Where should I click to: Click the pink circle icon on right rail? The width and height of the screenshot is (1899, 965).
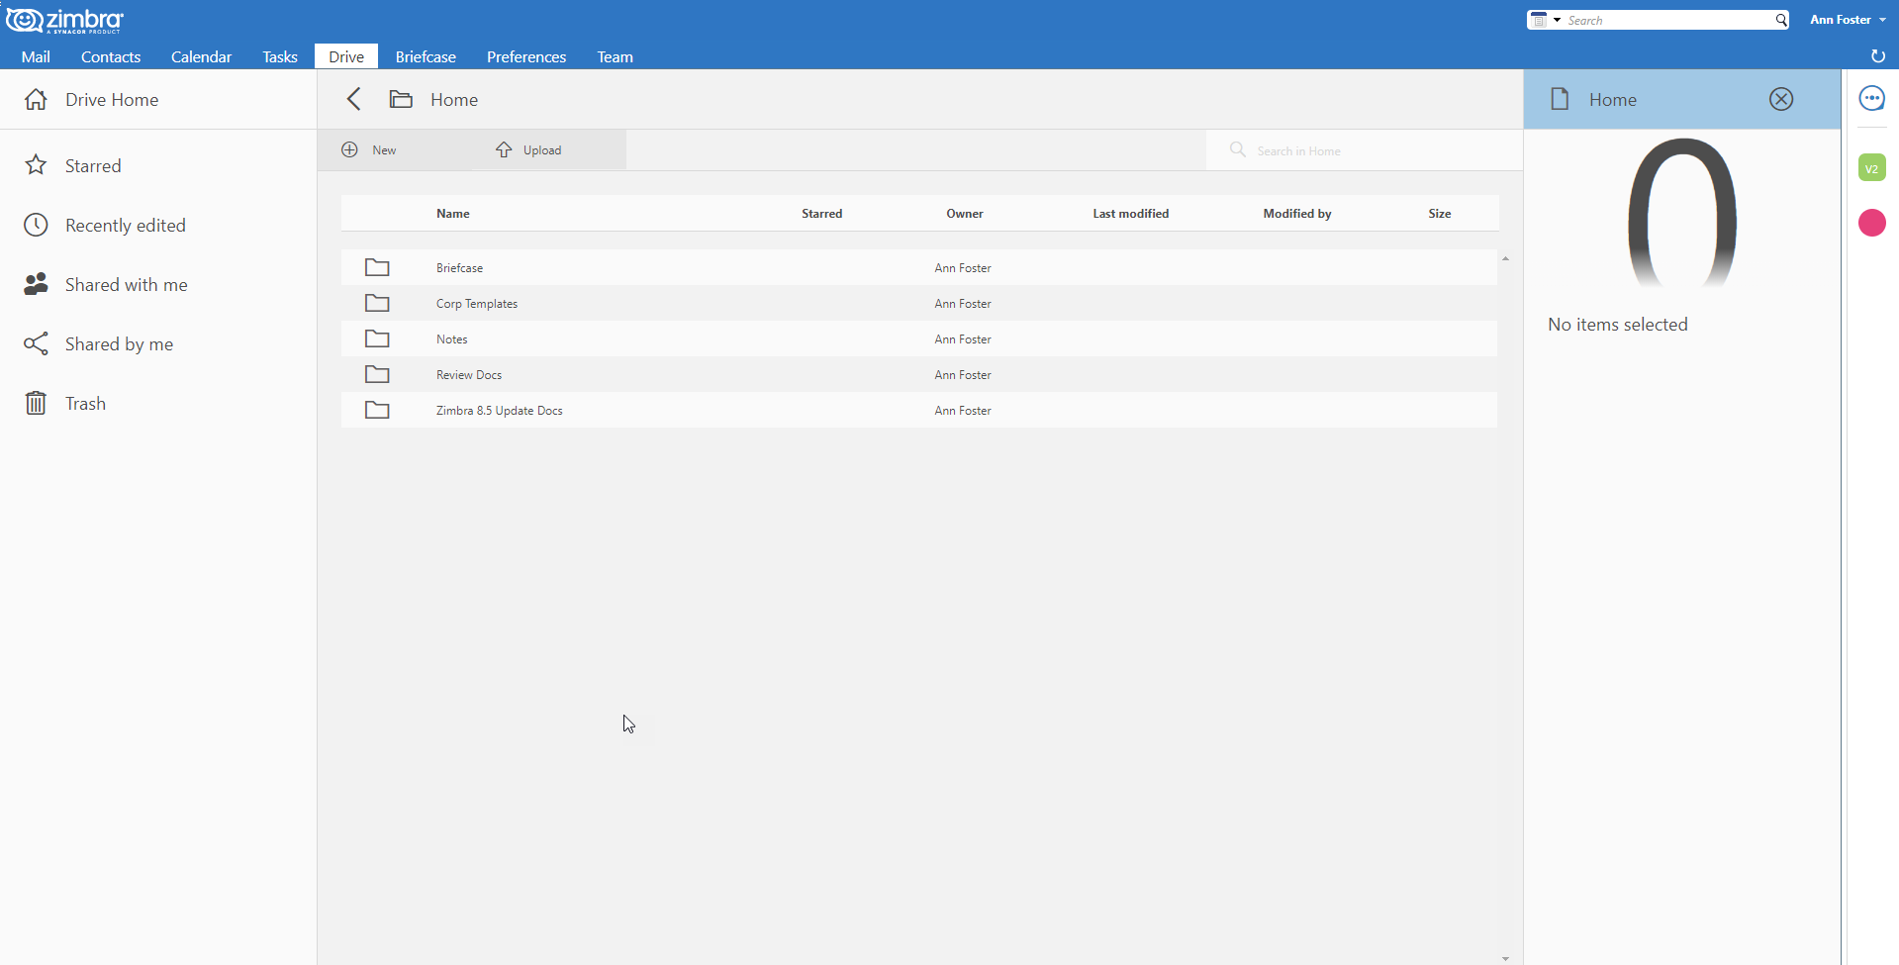[1872, 223]
